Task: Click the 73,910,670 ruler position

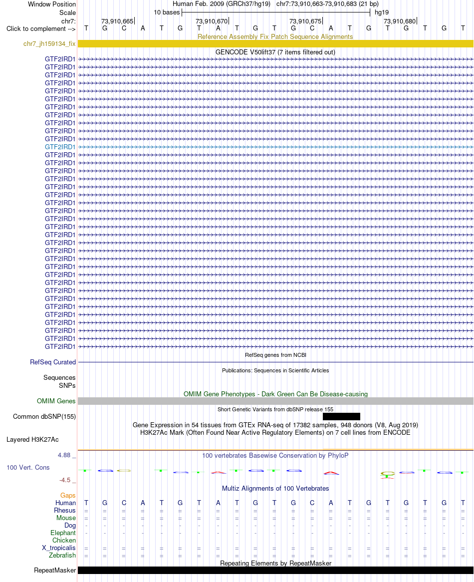Action: tap(212, 21)
